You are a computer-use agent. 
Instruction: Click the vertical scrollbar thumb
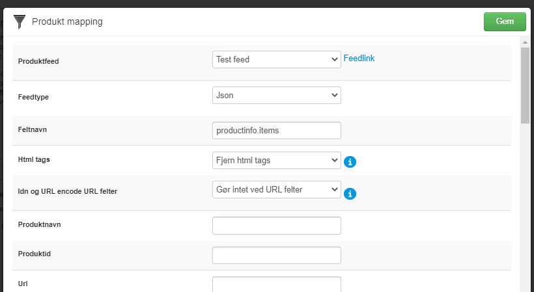pos(525,85)
